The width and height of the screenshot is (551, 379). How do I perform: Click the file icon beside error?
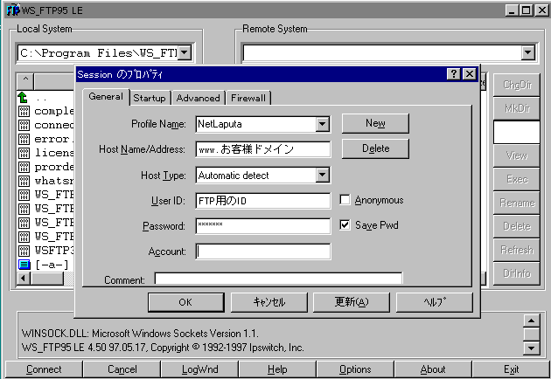click(x=24, y=140)
